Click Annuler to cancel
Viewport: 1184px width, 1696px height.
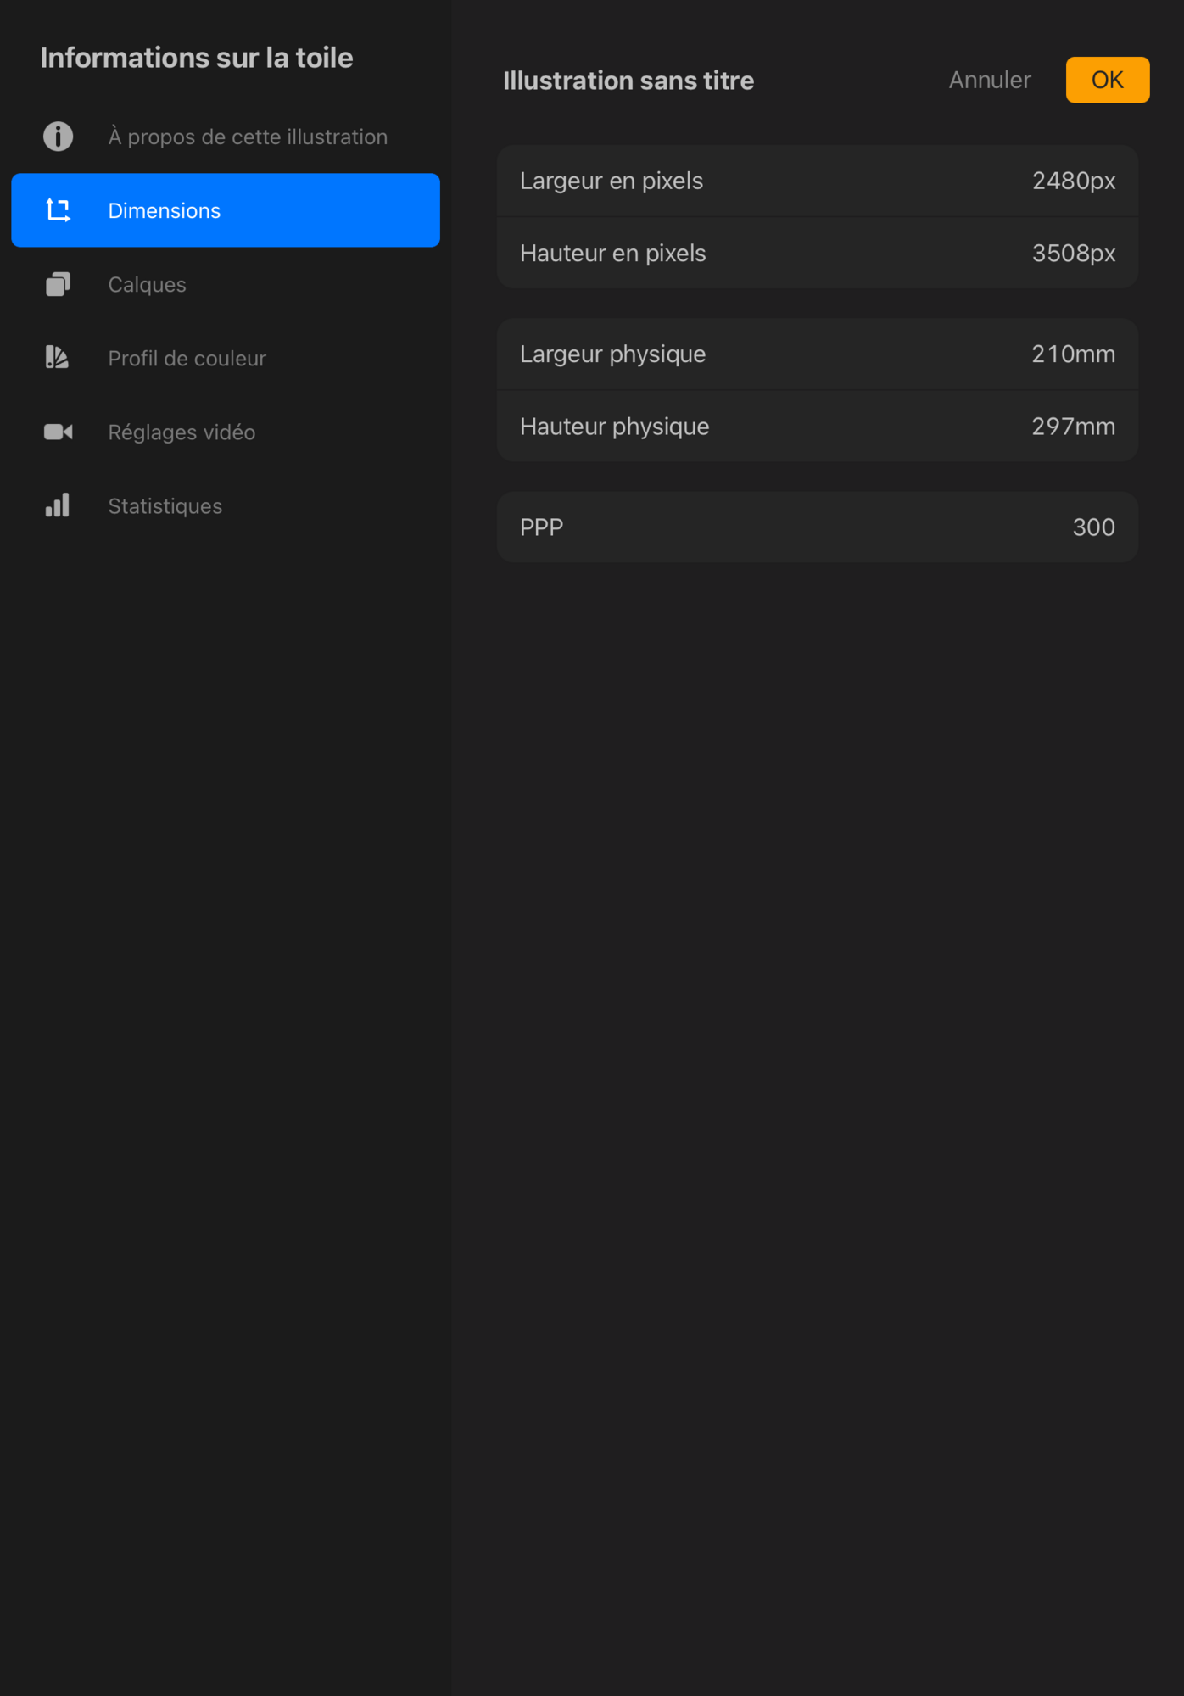tap(989, 80)
